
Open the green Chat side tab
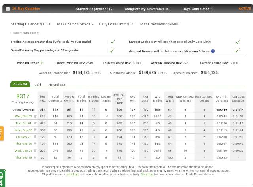tap(2, 178)
